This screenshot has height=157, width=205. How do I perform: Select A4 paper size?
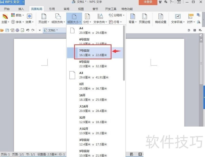tap(95, 30)
